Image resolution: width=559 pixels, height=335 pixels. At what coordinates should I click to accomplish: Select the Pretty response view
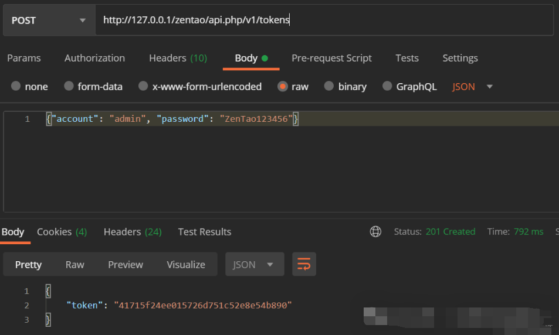point(28,265)
